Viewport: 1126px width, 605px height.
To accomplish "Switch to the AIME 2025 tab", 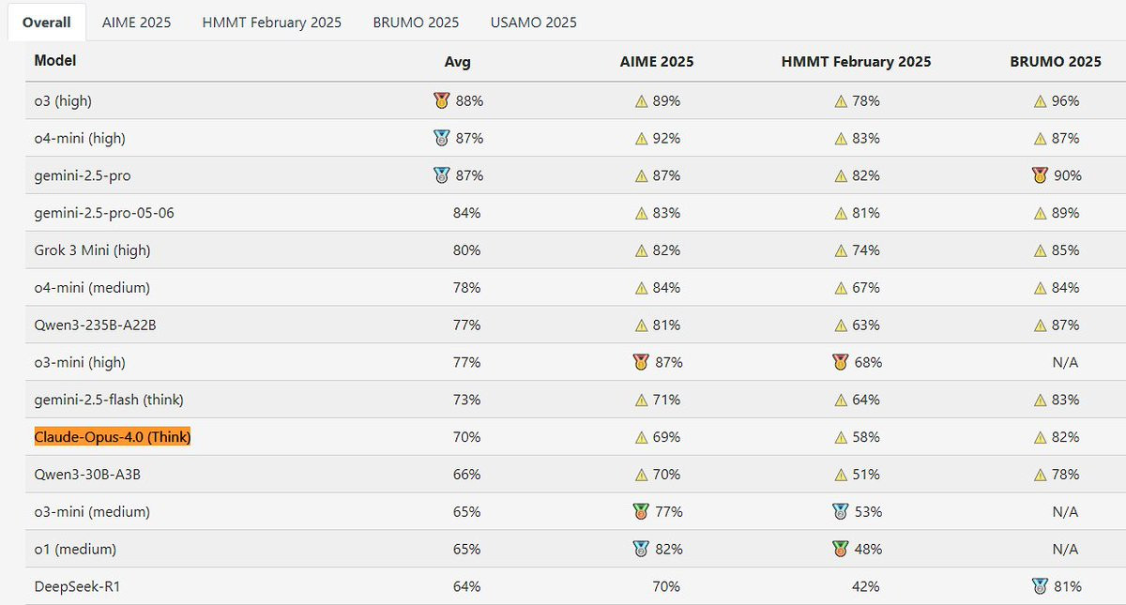I will click(136, 22).
